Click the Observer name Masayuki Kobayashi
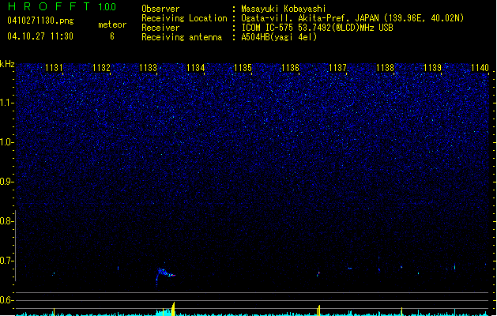The image size is (497, 316). 283,9
